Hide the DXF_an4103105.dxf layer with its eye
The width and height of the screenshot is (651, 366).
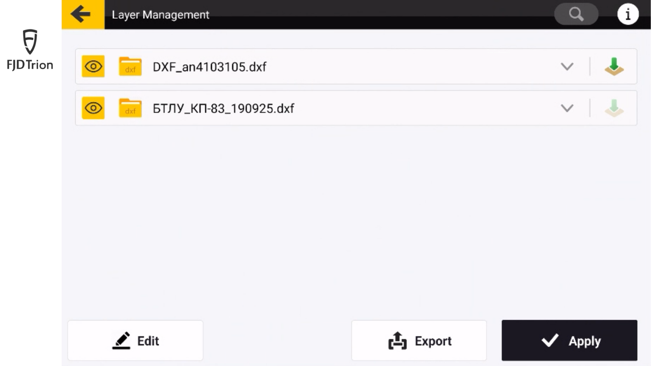coord(93,67)
